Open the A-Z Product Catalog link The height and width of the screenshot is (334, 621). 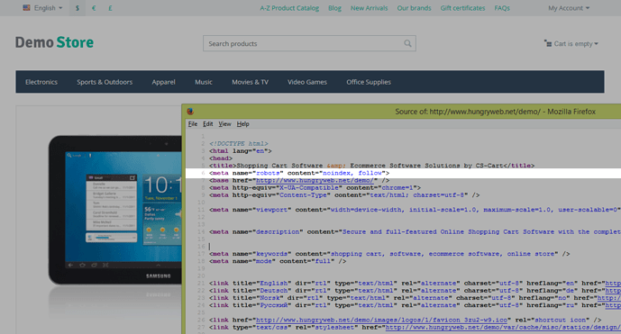(x=289, y=8)
